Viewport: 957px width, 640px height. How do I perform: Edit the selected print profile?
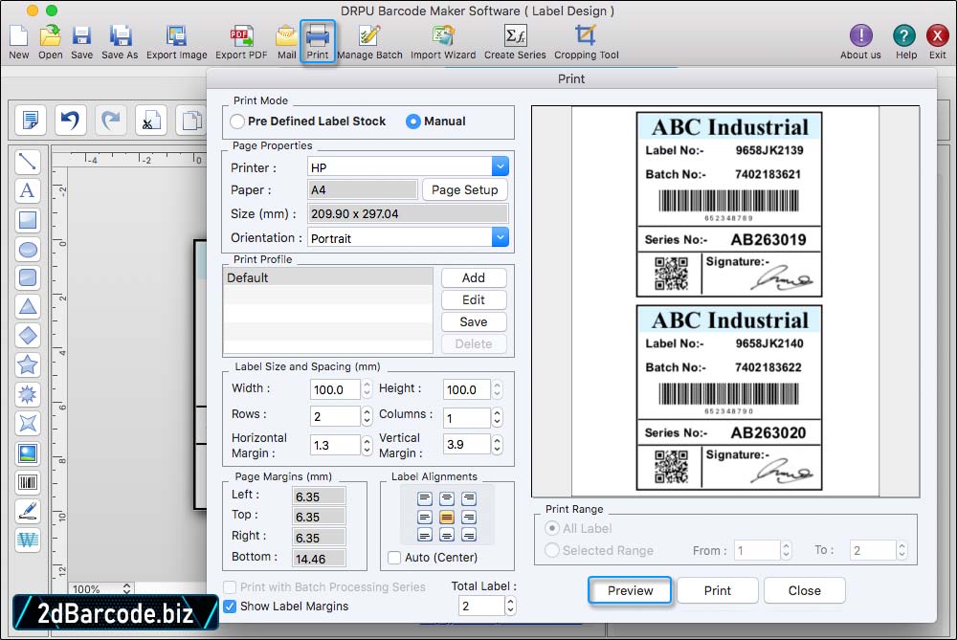474,299
